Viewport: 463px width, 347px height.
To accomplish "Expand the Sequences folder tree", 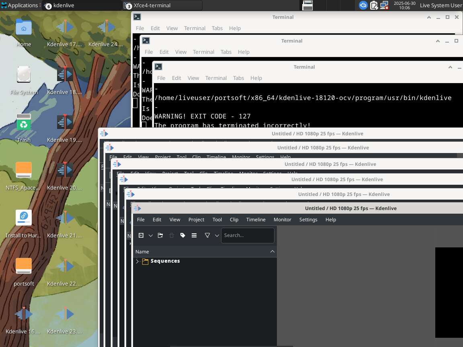I will click(x=137, y=261).
